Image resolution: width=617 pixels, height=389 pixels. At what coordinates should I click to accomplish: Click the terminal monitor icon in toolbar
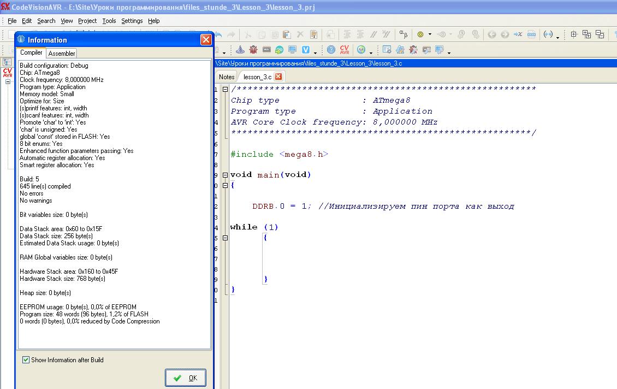click(x=293, y=50)
